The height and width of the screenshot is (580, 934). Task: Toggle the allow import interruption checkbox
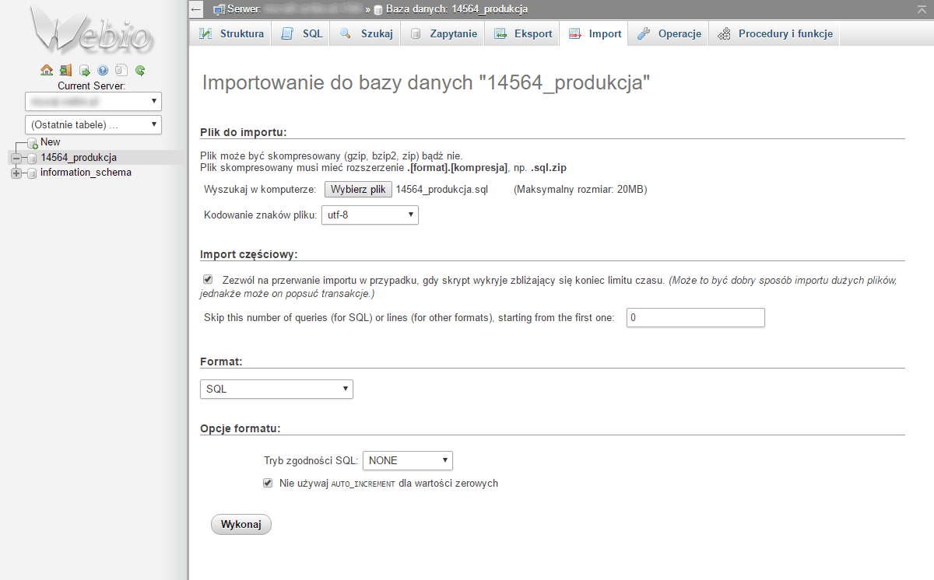click(x=208, y=279)
